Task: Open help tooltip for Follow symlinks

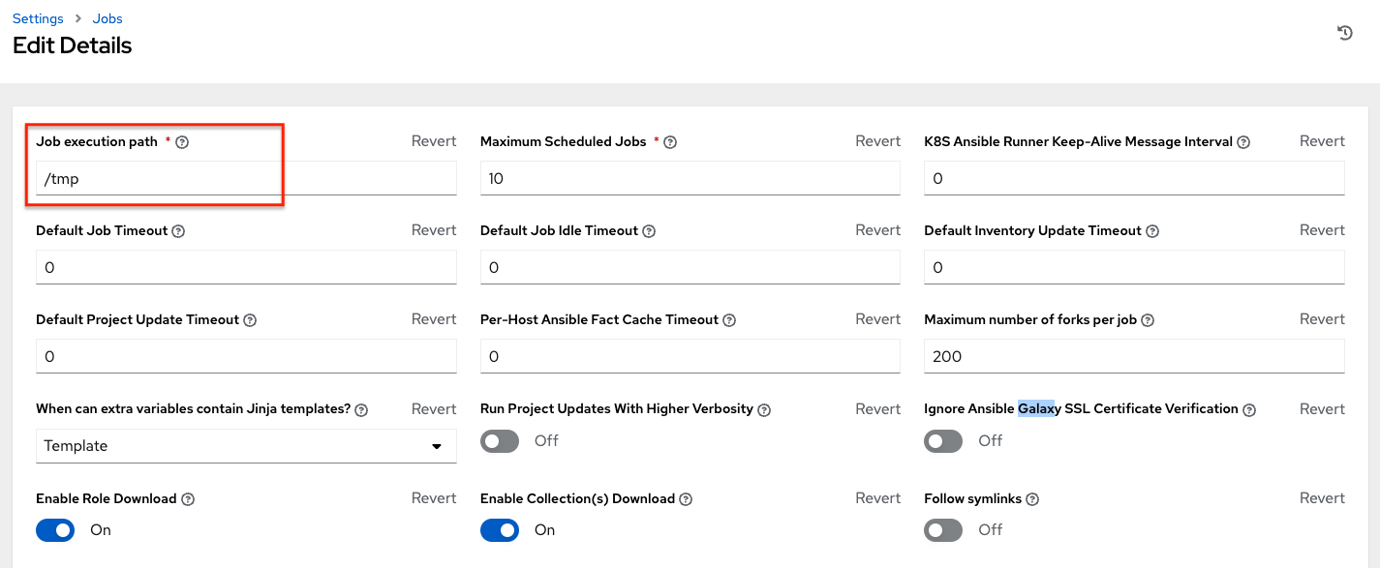Action: point(1032,498)
